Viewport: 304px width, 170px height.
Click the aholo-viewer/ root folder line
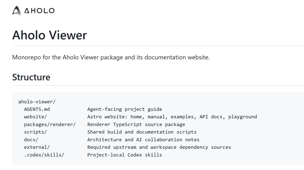coord(37,101)
